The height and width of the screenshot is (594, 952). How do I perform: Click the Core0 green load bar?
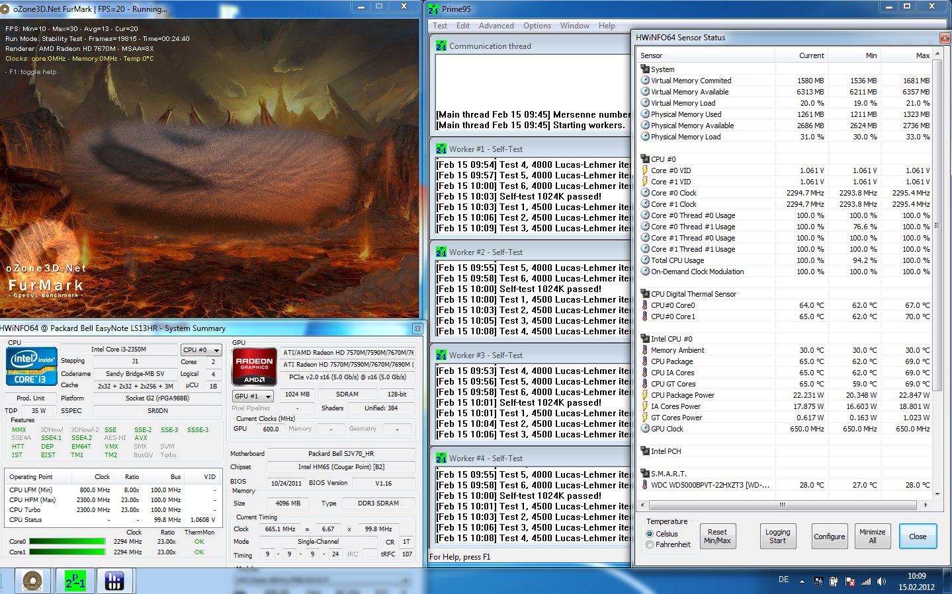(x=67, y=542)
